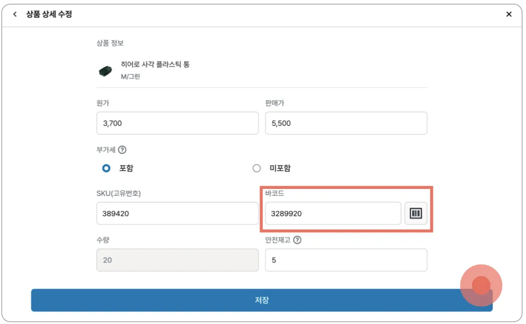Click the disabled 수량 field

click(177, 260)
